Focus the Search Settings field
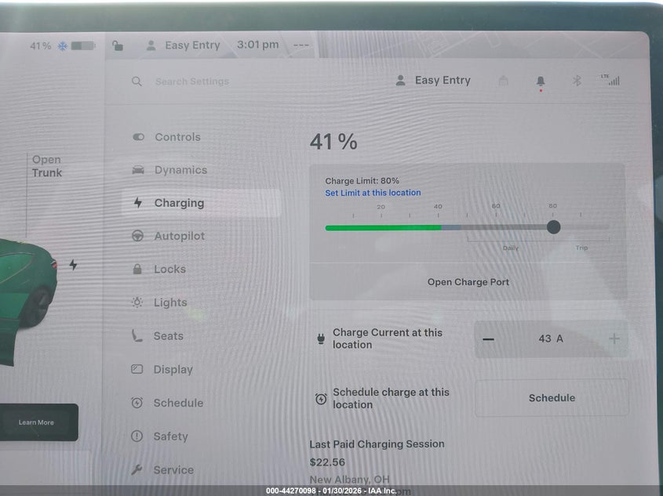Screen dimensions: 663x496 click(x=192, y=81)
